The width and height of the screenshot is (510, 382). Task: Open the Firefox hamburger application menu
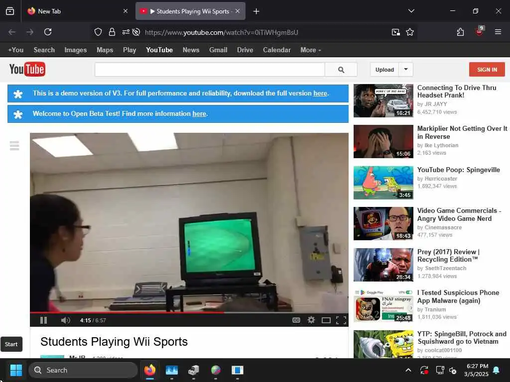pyautogui.click(x=498, y=32)
